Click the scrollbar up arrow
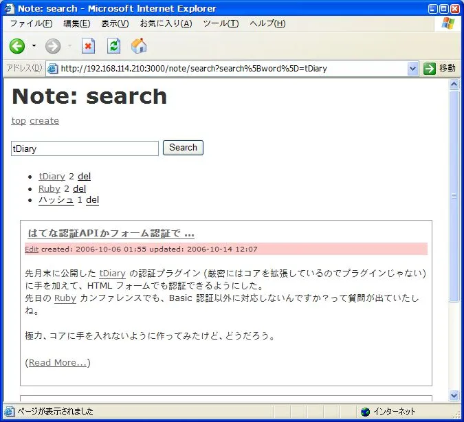 [x=454, y=85]
